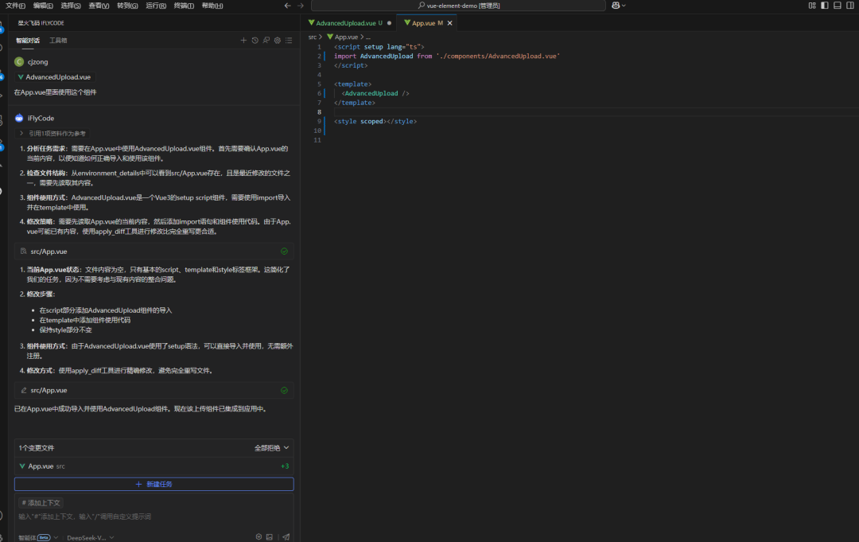The height and width of the screenshot is (542, 859).
Task: Click the 新建任务 button
Action: pyautogui.click(x=154, y=485)
